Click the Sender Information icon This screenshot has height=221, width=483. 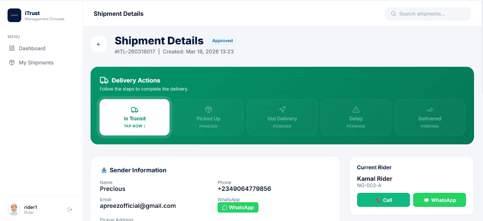click(x=104, y=170)
